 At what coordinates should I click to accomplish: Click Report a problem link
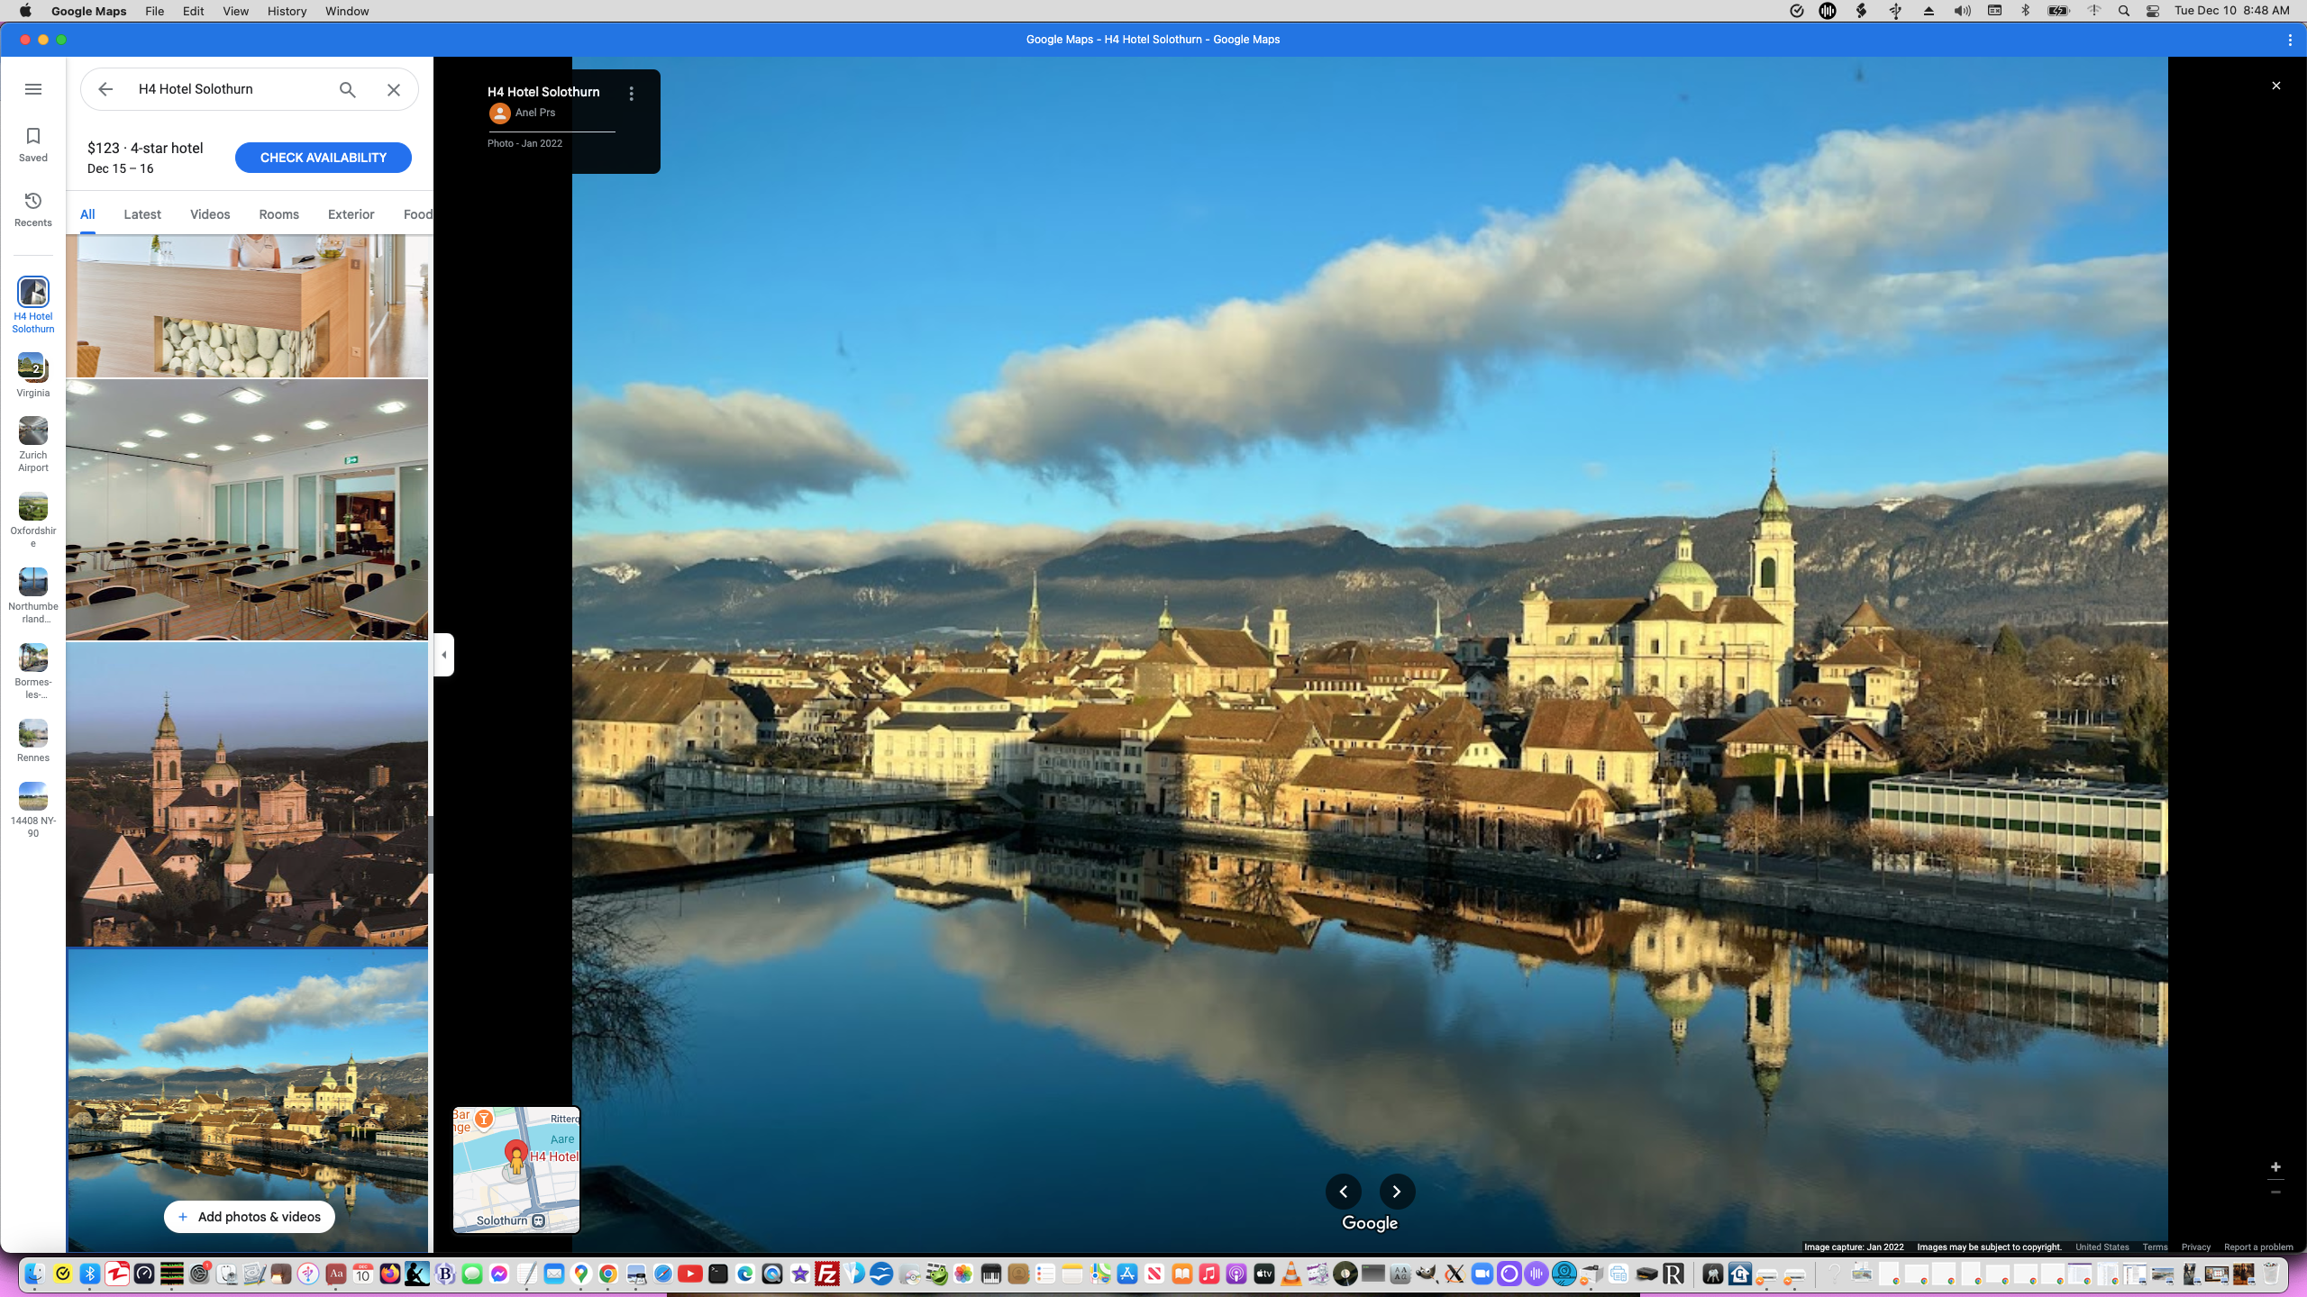(x=2258, y=1247)
